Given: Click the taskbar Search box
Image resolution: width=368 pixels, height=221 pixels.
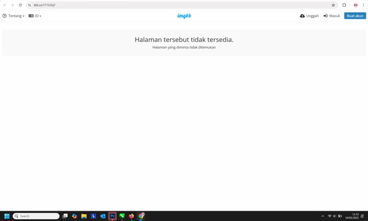Looking at the screenshot, I should pos(36,216).
